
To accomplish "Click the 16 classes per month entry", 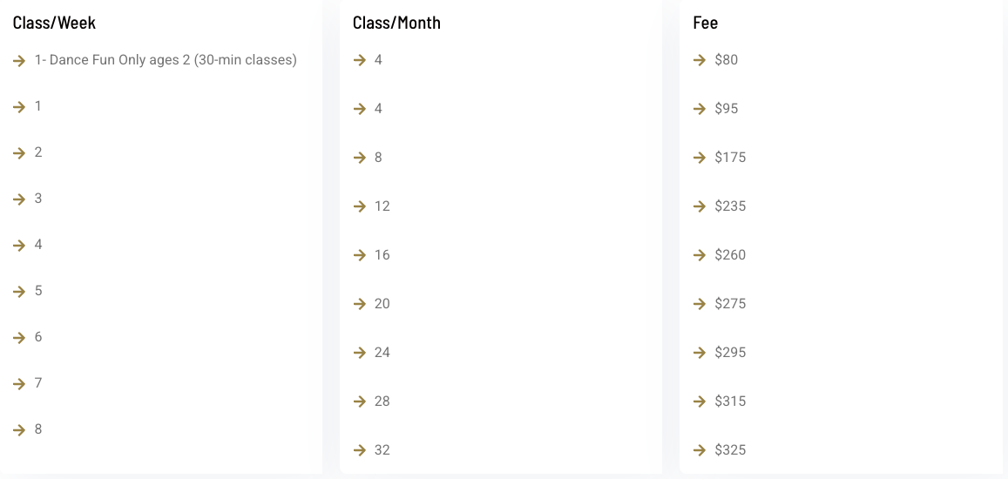I will (x=382, y=255).
